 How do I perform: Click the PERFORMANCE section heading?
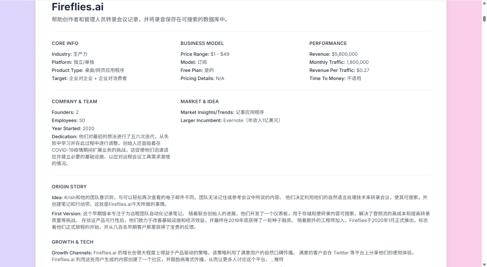[328, 43]
